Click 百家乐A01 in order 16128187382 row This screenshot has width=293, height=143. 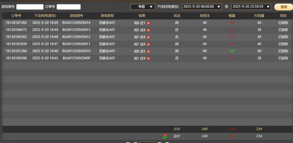point(107,23)
